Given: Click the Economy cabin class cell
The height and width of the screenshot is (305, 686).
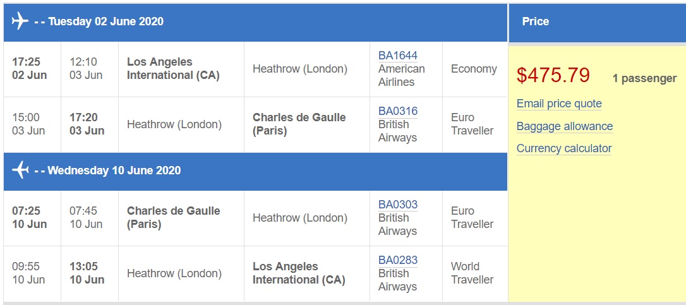Looking at the screenshot, I should coord(474,69).
